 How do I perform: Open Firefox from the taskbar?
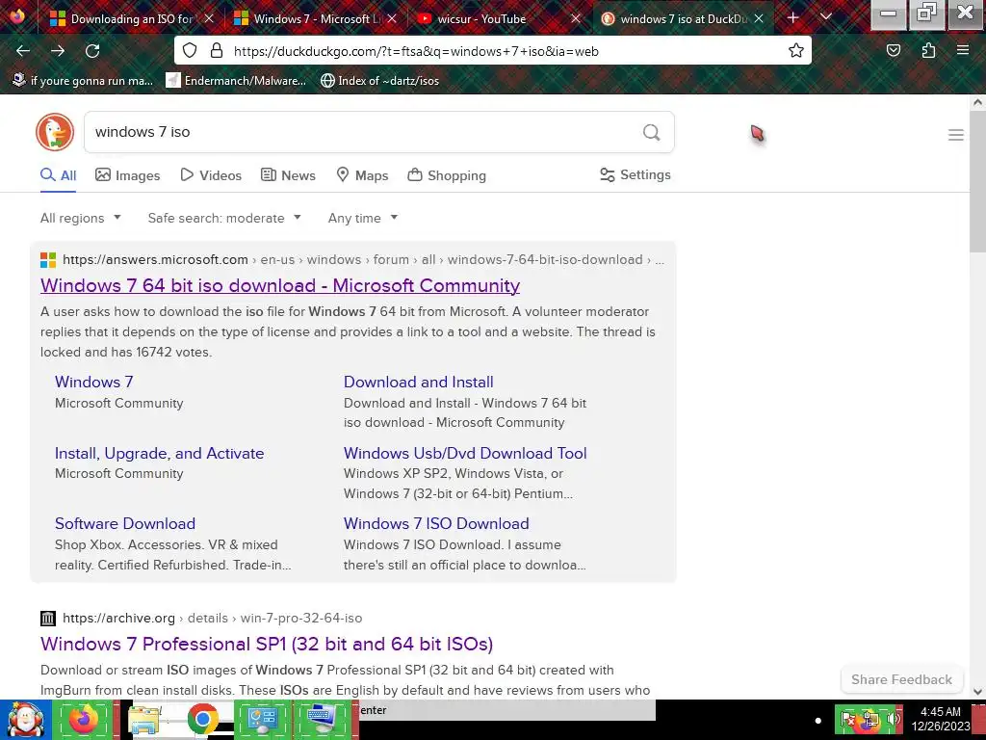click(x=84, y=720)
